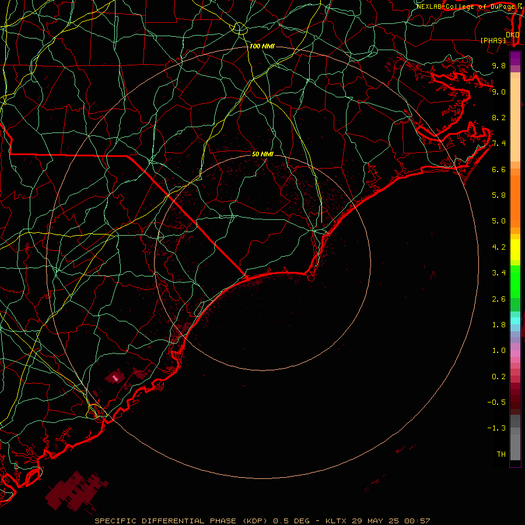Click the cyan segment of the color bar
525x525 pixels.
[x=515, y=321]
